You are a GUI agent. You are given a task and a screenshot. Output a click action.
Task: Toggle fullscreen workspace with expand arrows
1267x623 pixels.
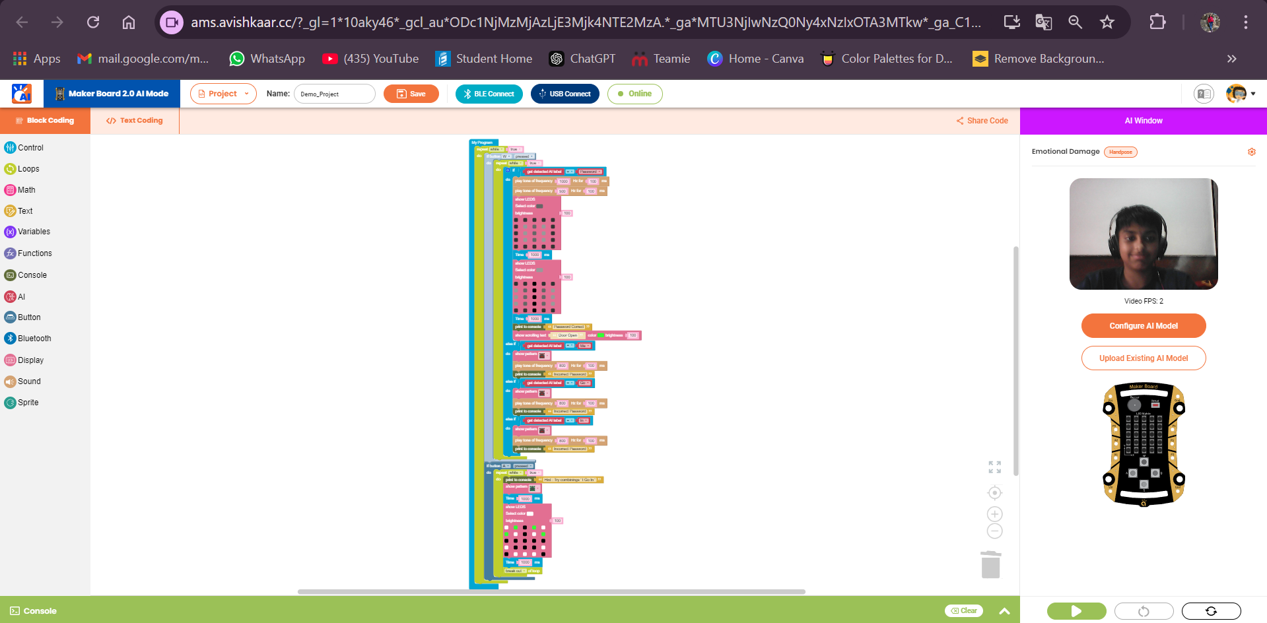point(994,467)
